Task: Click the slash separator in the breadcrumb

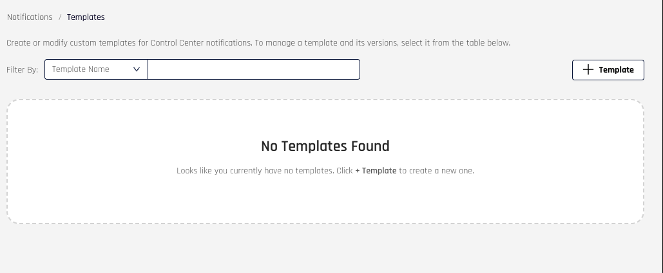Action: [60, 17]
